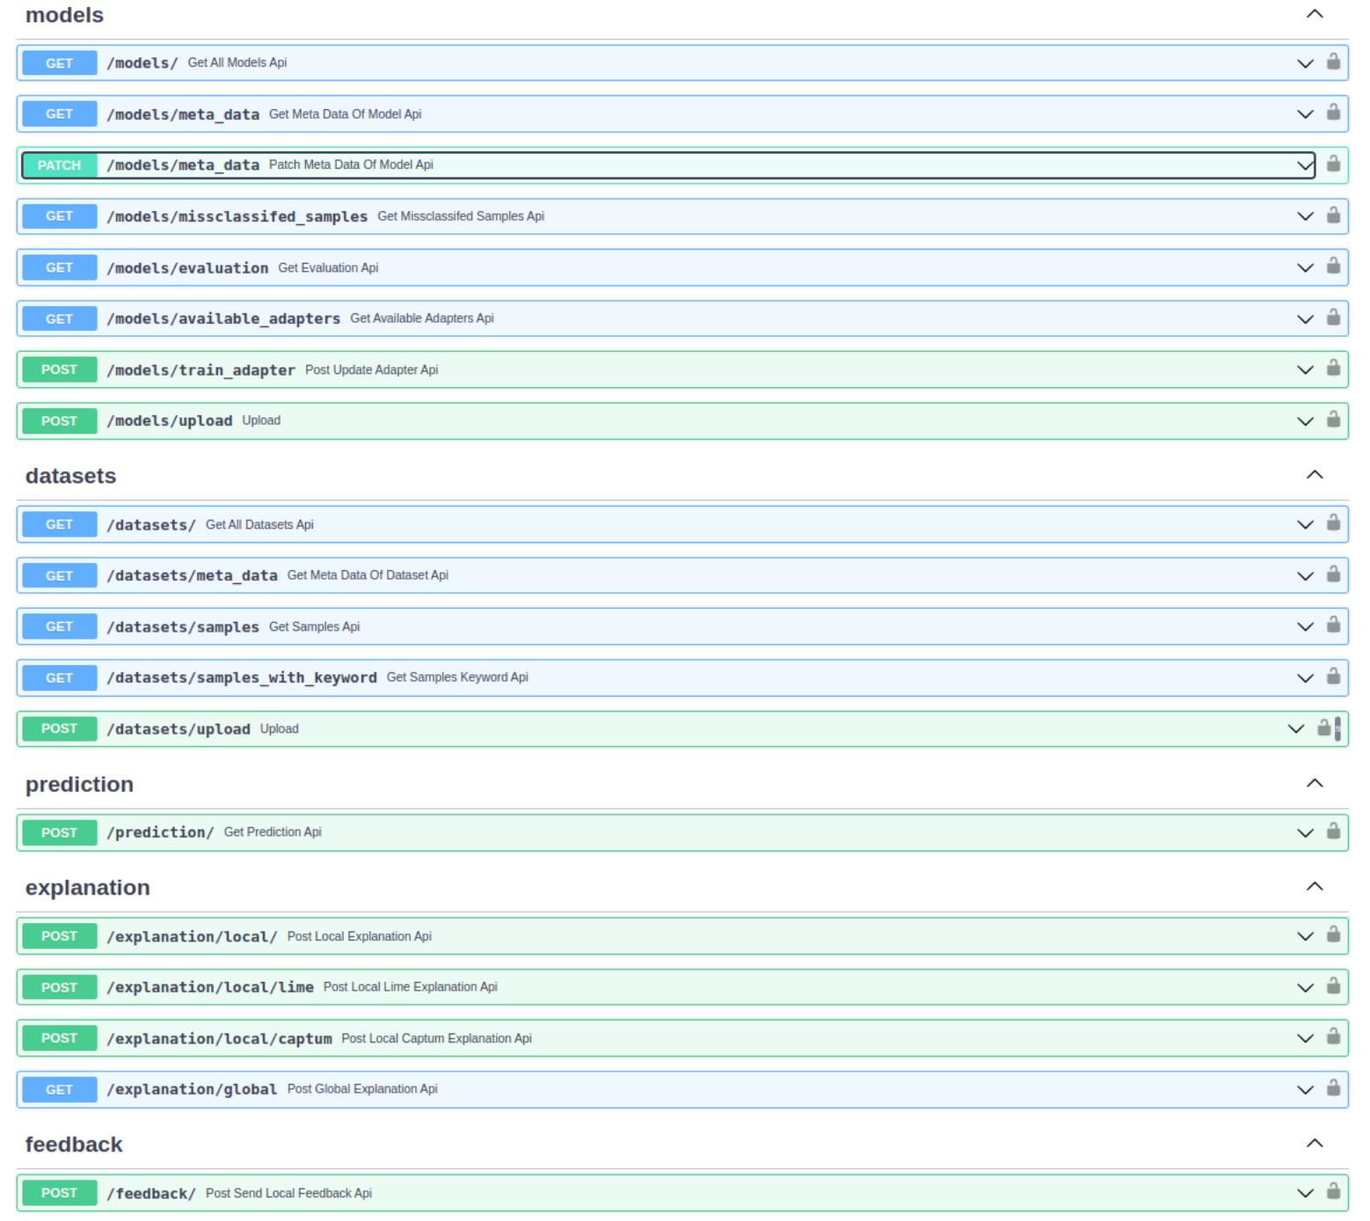Click the lock icon for POST /models/upload

tap(1333, 419)
